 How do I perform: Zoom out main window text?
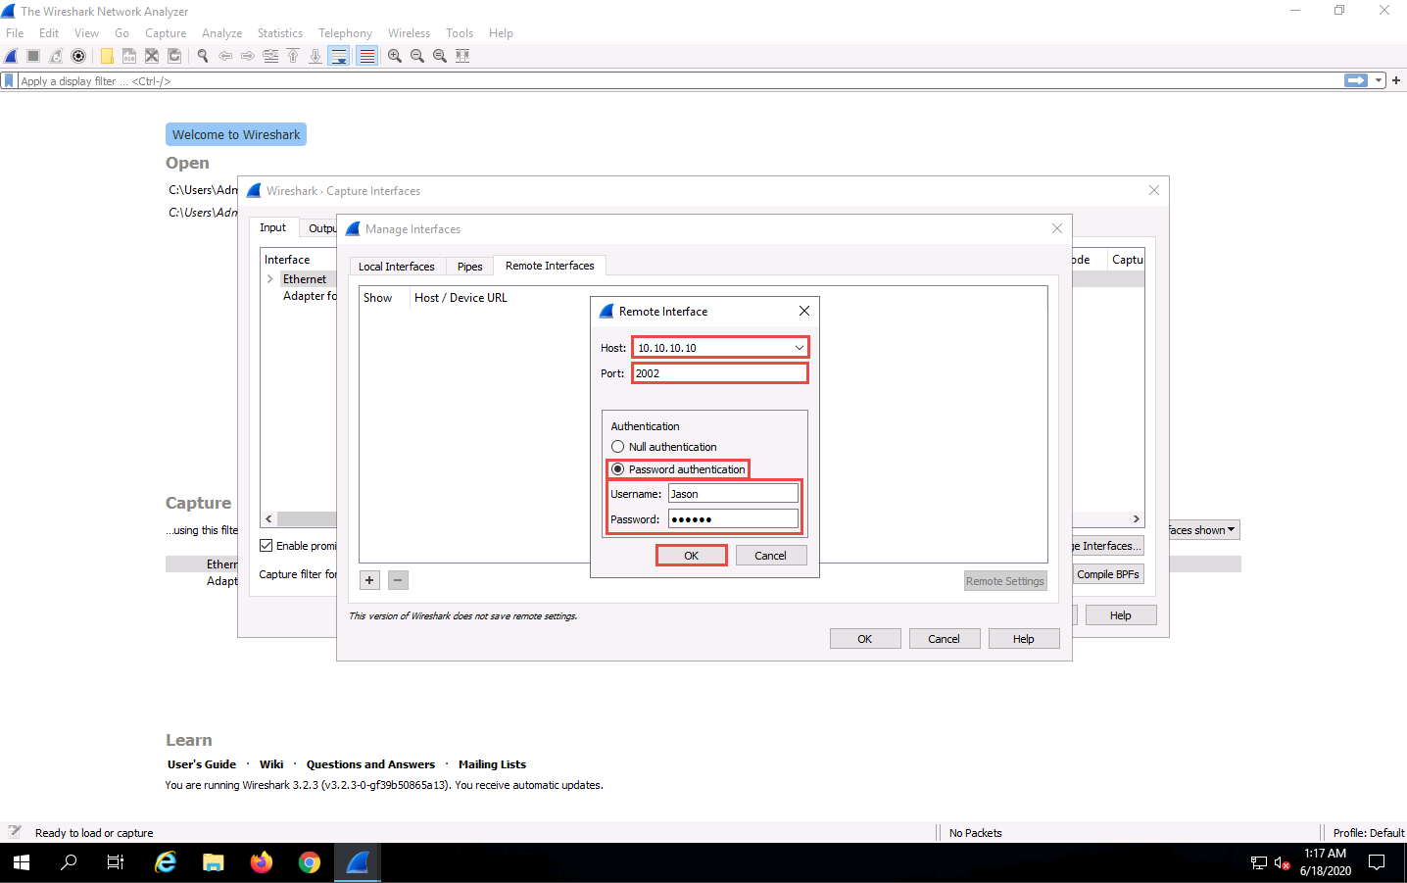click(x=417, y=56)
